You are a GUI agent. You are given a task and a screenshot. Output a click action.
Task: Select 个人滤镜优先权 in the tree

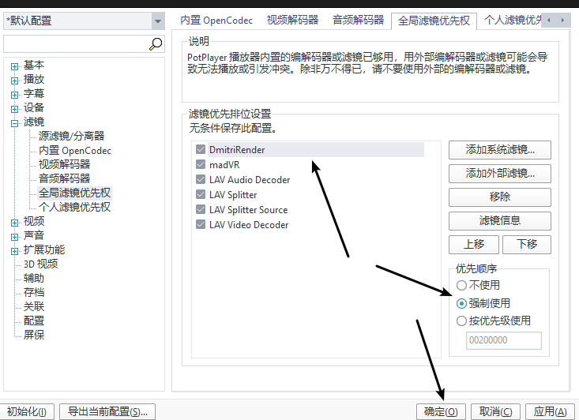coord(74,207)
